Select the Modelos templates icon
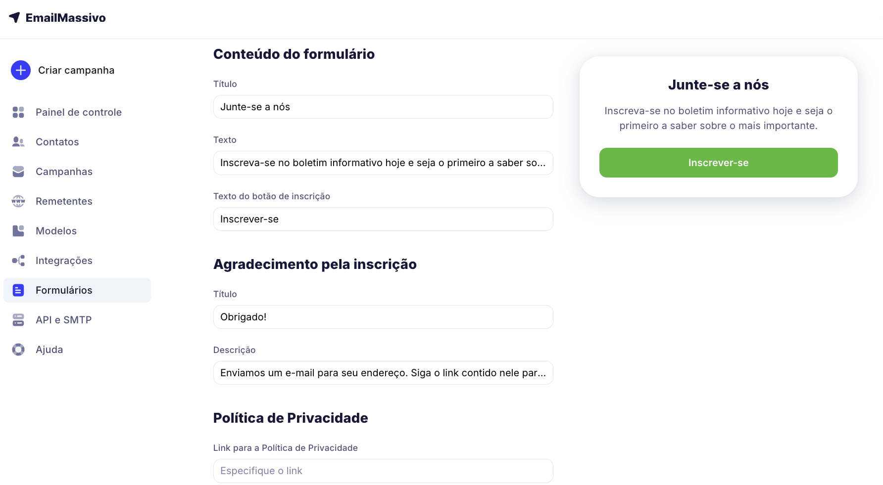This screenshot has width=883, height=485. [x=18, y=231]
